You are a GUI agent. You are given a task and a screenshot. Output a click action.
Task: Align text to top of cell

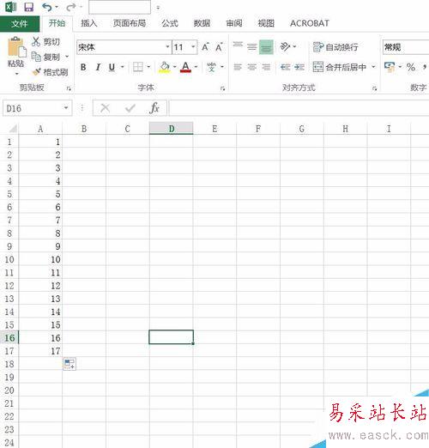pyautogui.click(x=238, y=46)
